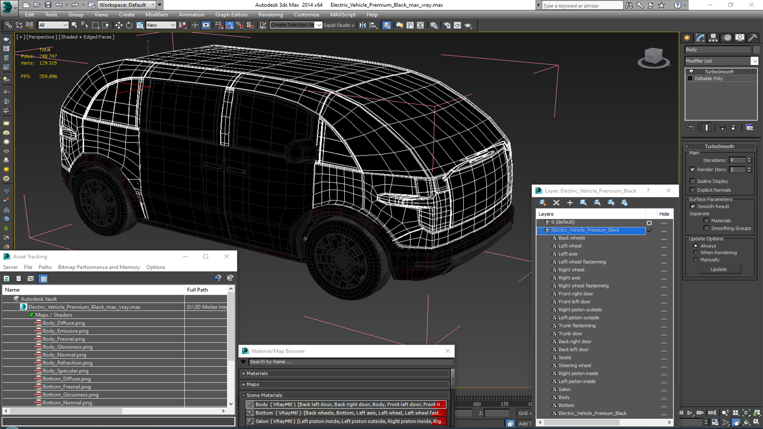
Task: Toggle Show End Result under modifier stack
Action: pos(707,128)
